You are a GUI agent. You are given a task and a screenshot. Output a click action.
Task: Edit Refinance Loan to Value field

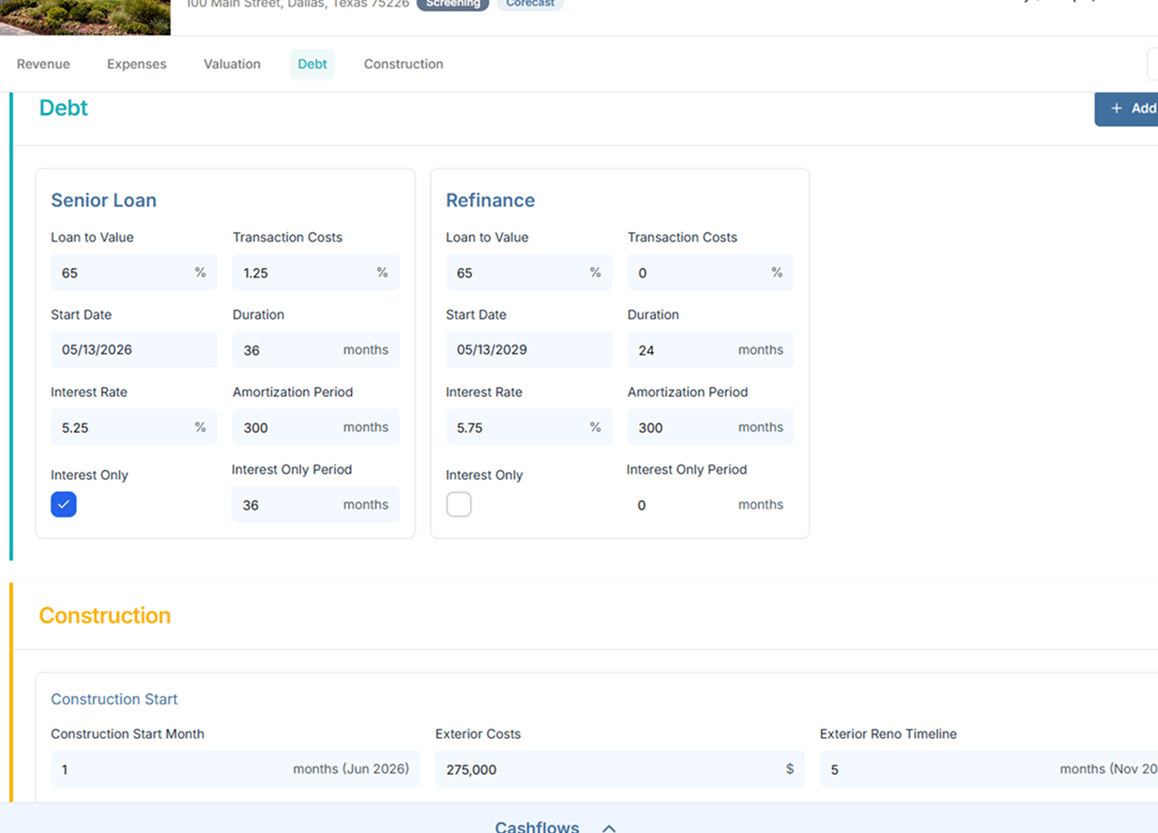pyautogui.click(x=520, y=273)
